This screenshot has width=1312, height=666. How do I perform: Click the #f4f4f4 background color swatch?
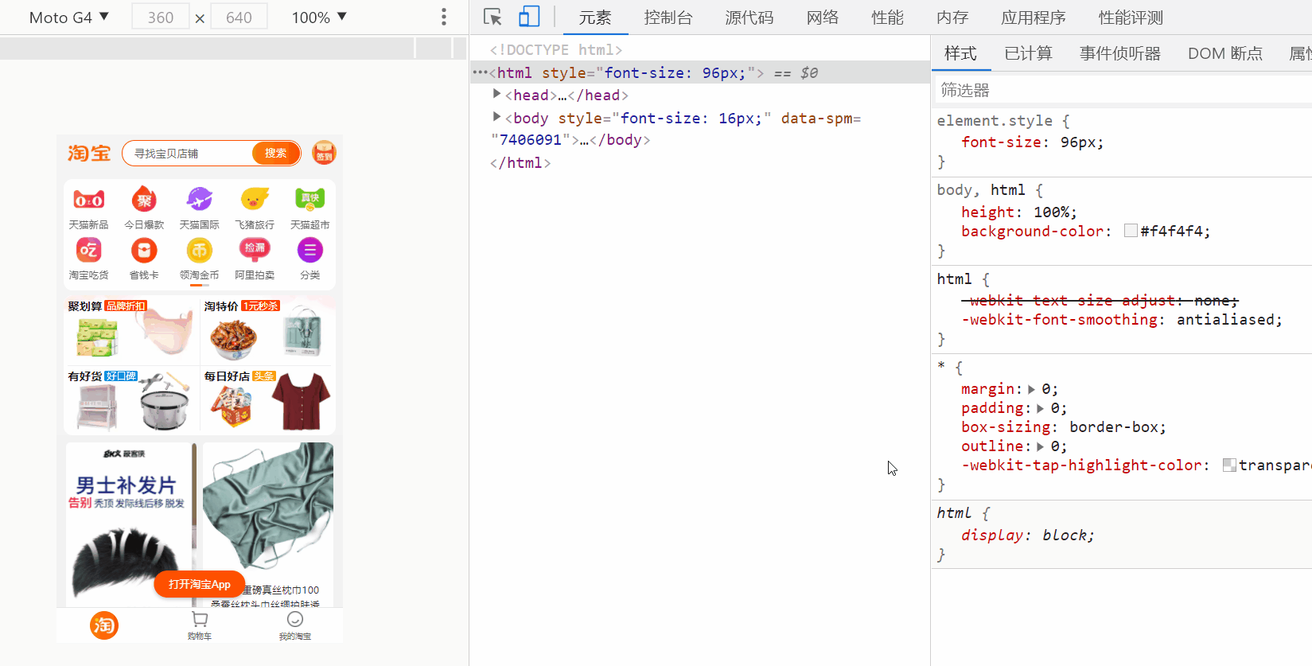click(x=1131, y=231)
